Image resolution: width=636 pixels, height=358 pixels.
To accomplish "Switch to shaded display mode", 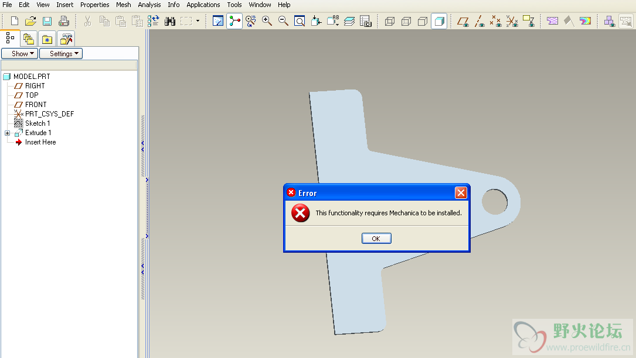I will (439, 21).
